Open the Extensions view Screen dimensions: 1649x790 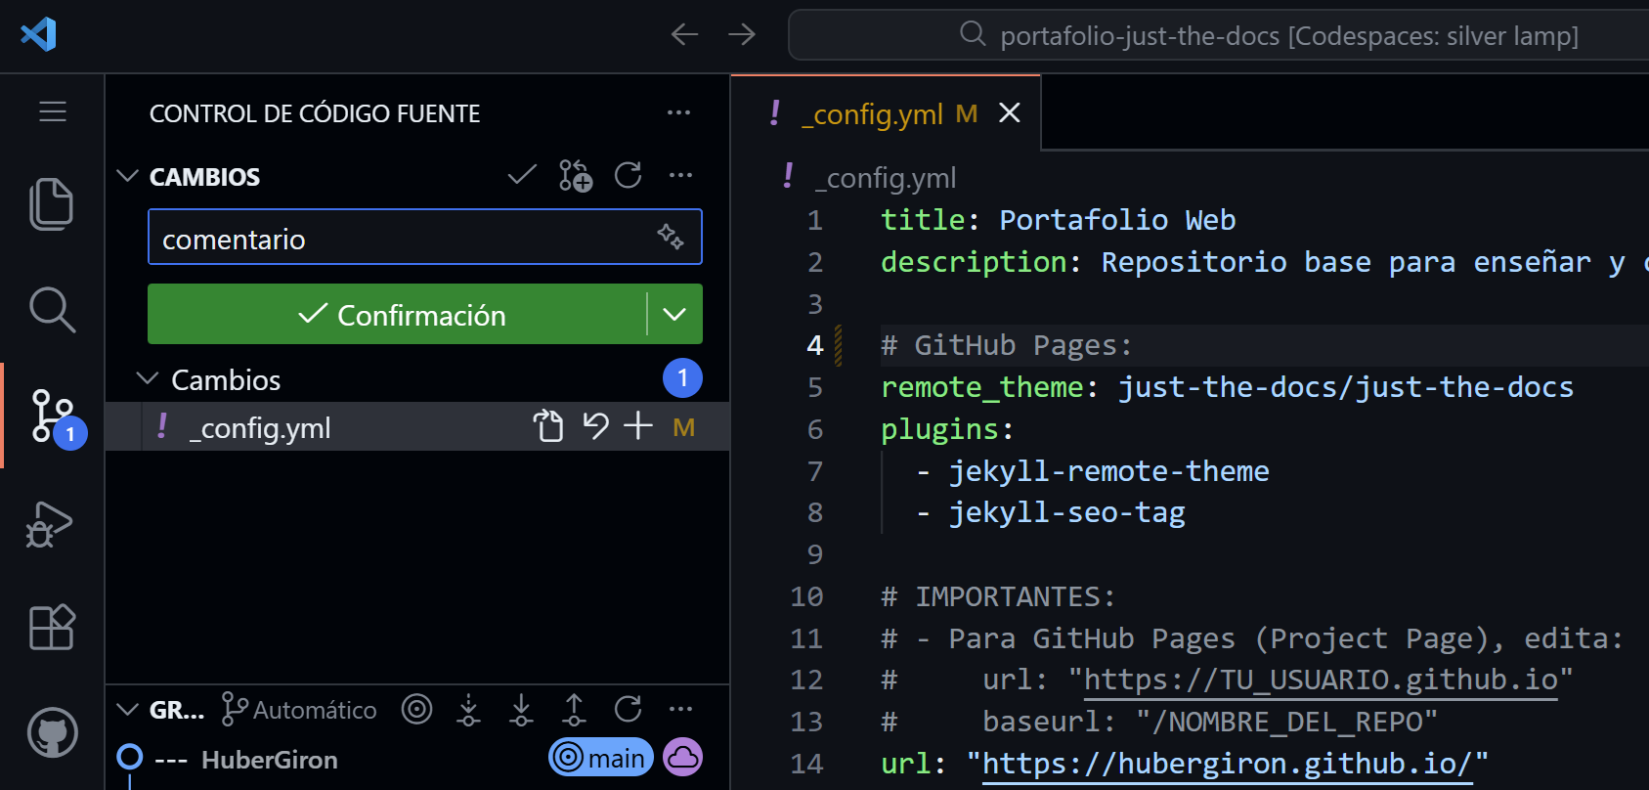[52, 627]
